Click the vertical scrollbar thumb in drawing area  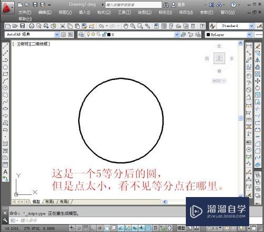pos(241,118)
